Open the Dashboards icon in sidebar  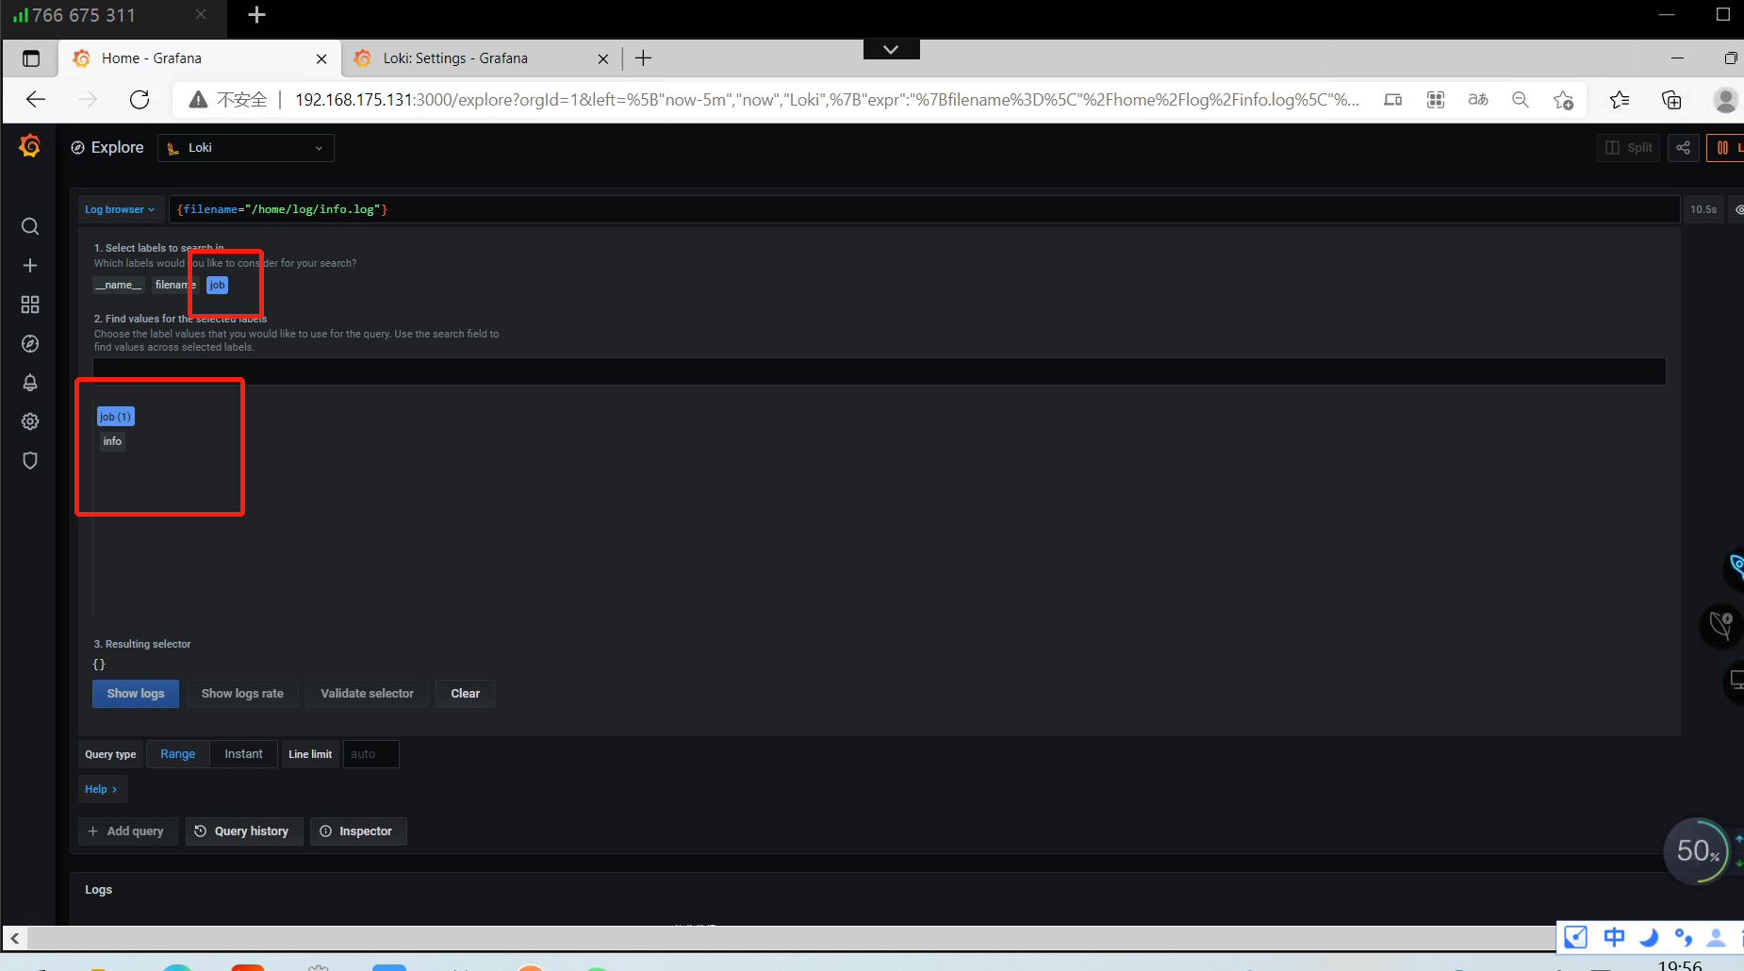[x=29, y=304]
